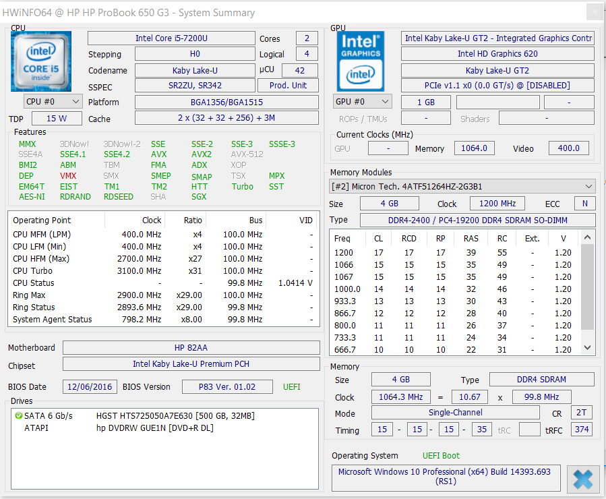Viewport: 606px width, 499px height.
Task: Click the module Size 4 GB field
Action: coord(389,204)
